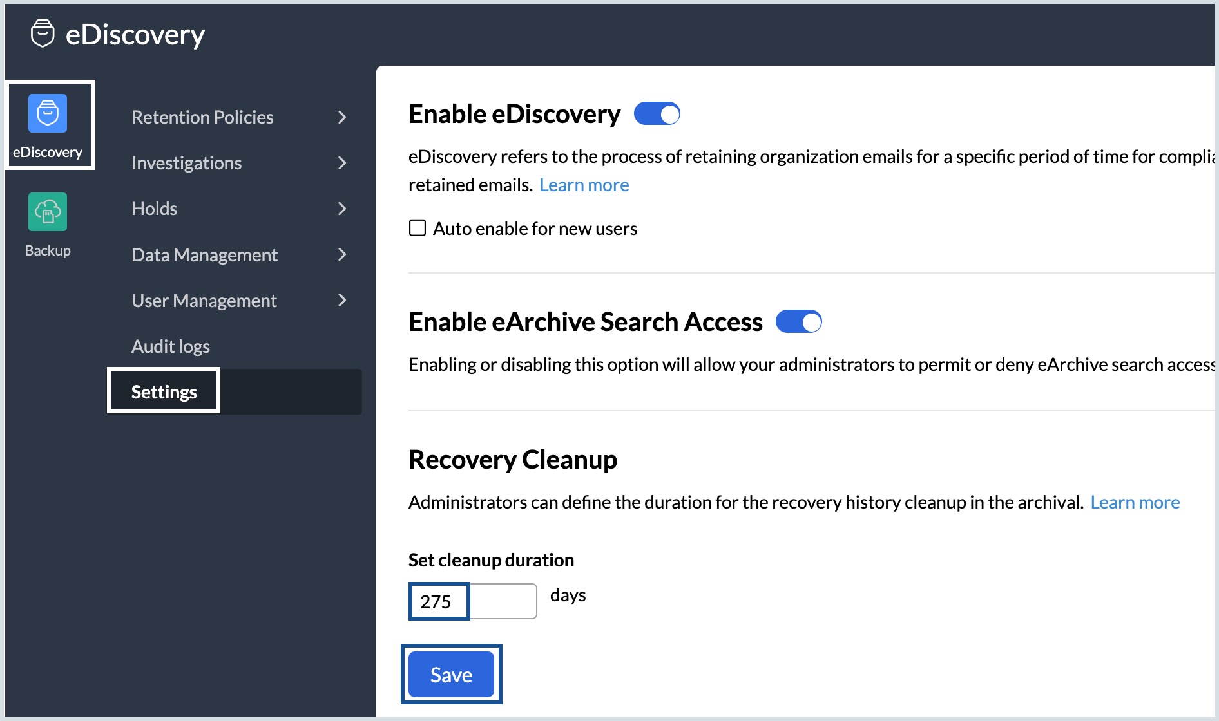Screen dimensions: 1219x721
Task: Click the Save button
Action: (x=451, y=675)
